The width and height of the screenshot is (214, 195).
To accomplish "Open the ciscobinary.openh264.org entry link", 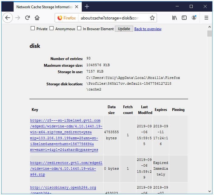I will click(63, 190).
